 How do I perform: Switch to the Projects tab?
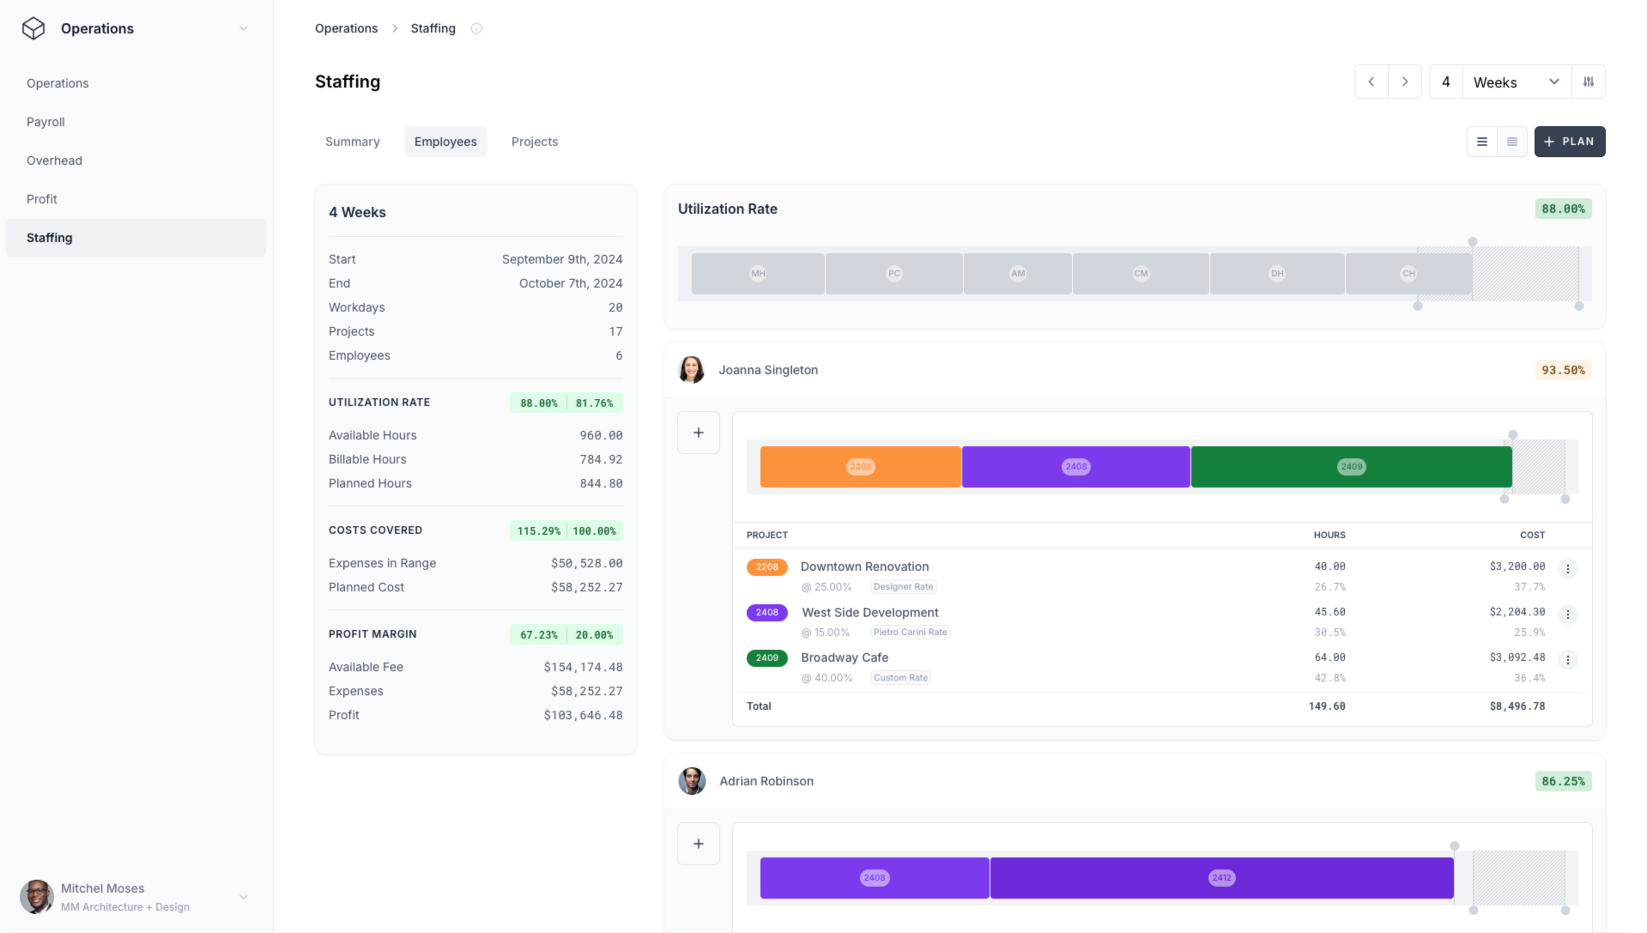point(534,142)
